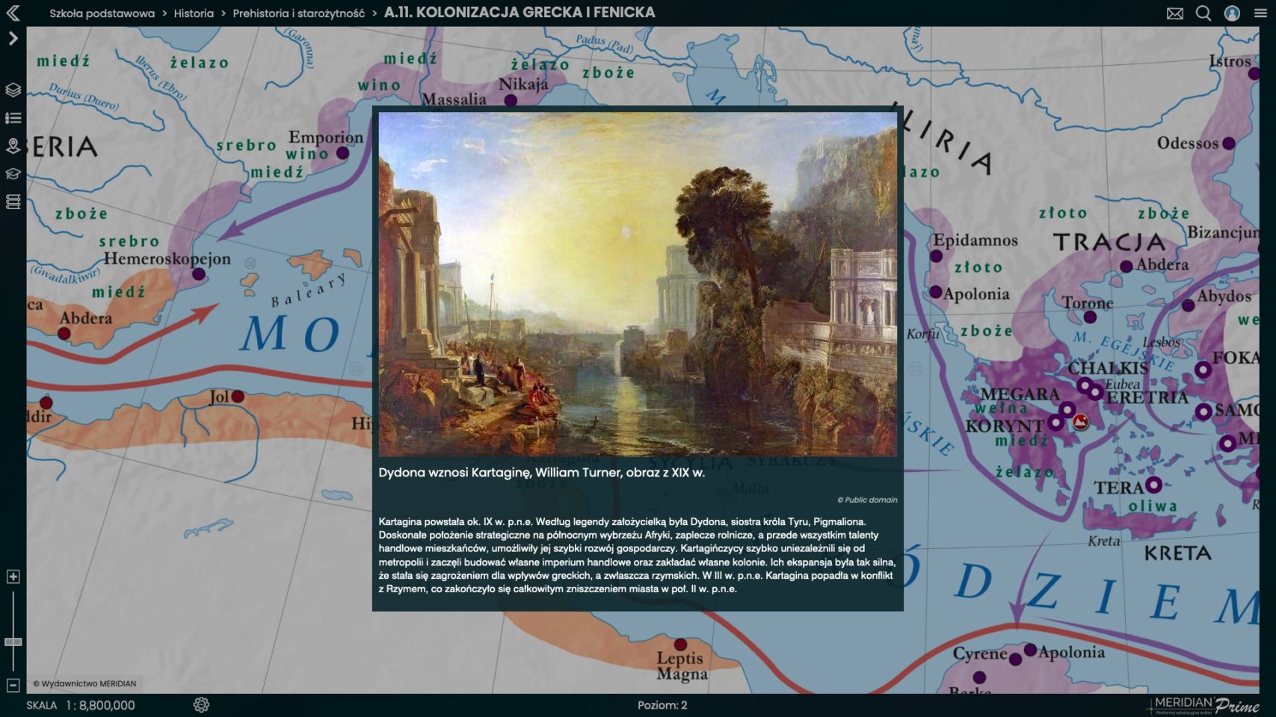Click the A.11. Kolonizacja grecka i fenicka title
The image size is (1276, 717).
click(520, 13)
